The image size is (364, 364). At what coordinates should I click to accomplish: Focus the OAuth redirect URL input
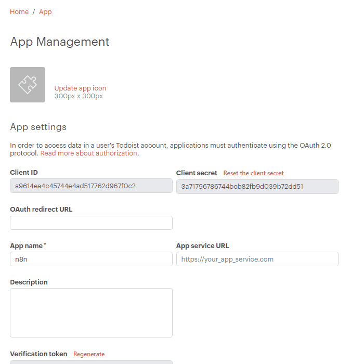click(91, 223)
